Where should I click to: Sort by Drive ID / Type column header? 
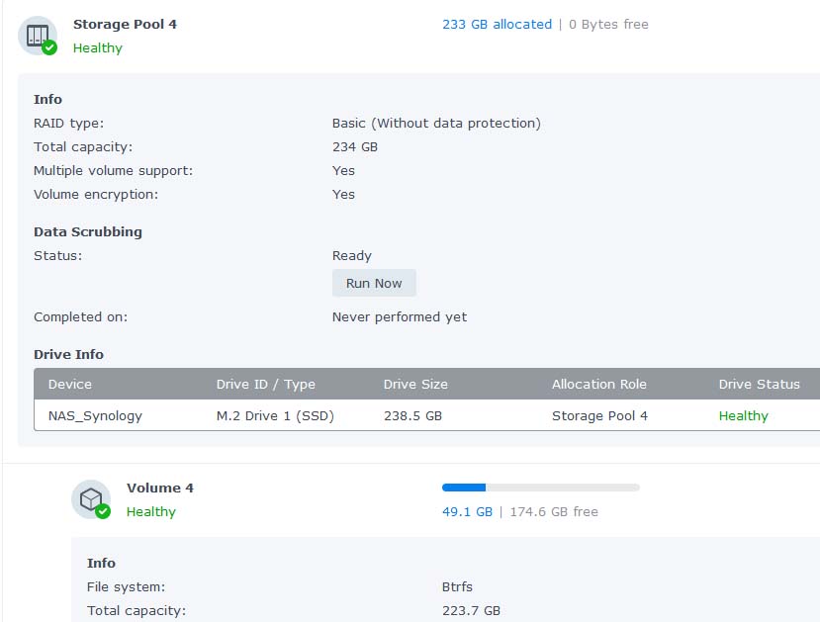(265, 384)
